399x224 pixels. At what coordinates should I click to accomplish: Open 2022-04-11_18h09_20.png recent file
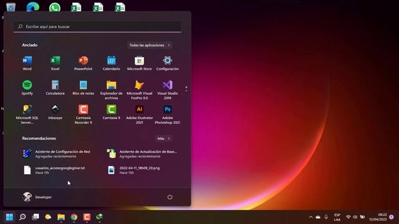133,170
